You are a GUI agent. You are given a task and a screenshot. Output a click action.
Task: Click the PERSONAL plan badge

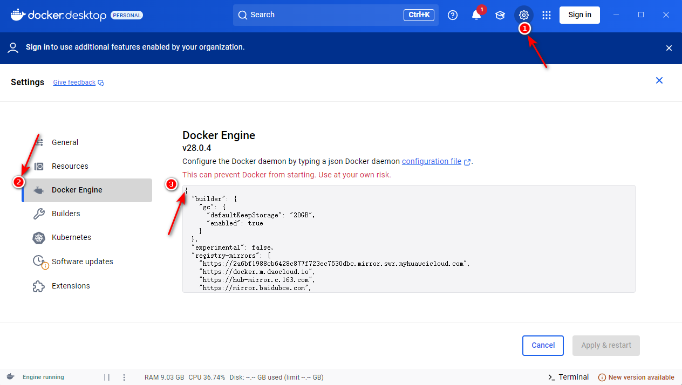127,15
